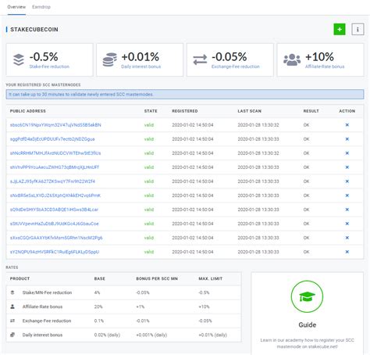Open address link sggPdfD4aDjEcUPDUUFv
370x355 pixels.
coord(52,139)
